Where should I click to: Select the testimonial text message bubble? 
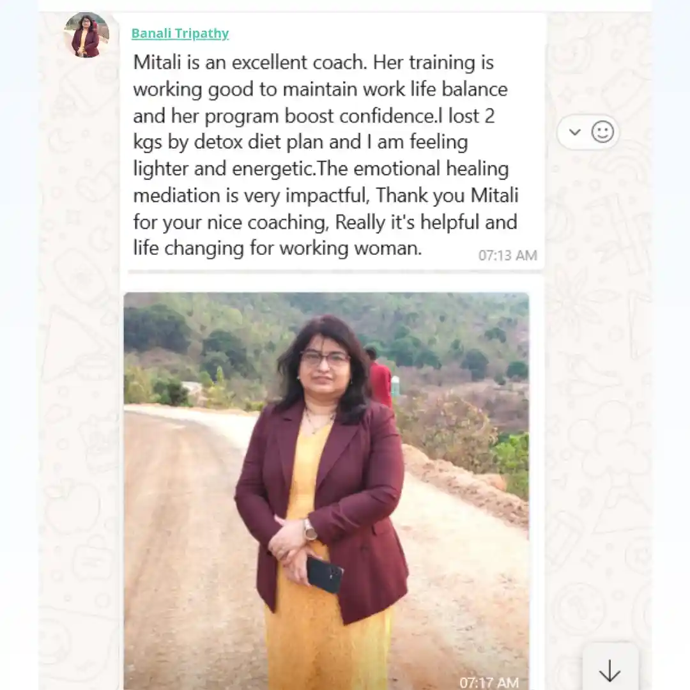[332, 142]
